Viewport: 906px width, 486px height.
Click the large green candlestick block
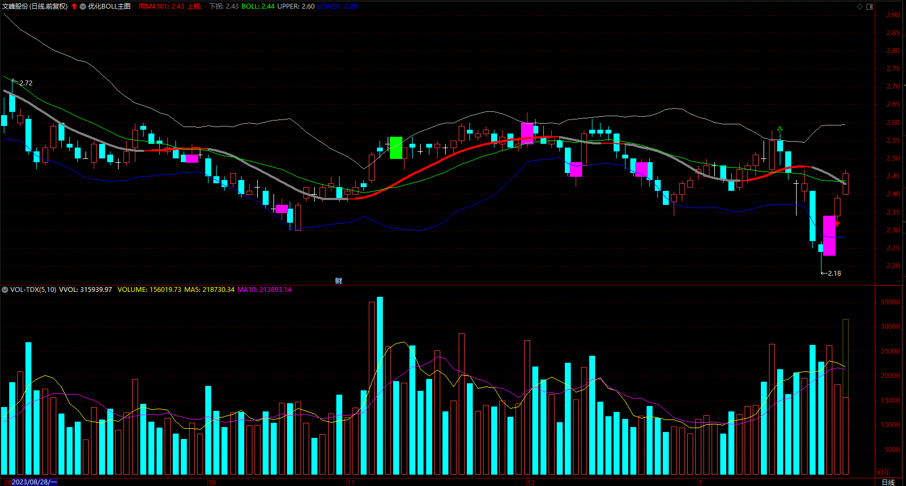click(396, 148)
